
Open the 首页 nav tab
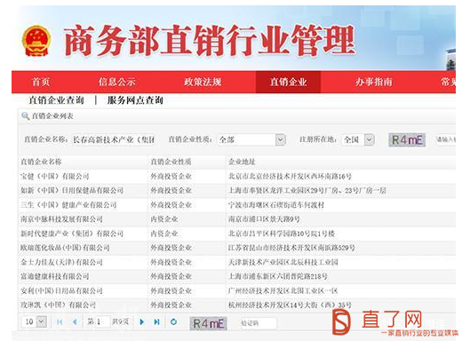tap(41, 82)
